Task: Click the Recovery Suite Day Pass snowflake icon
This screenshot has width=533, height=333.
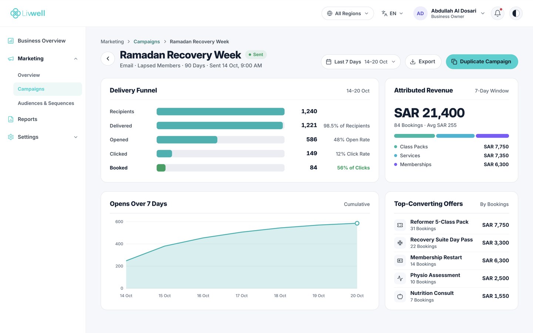Action: (400, 243)
